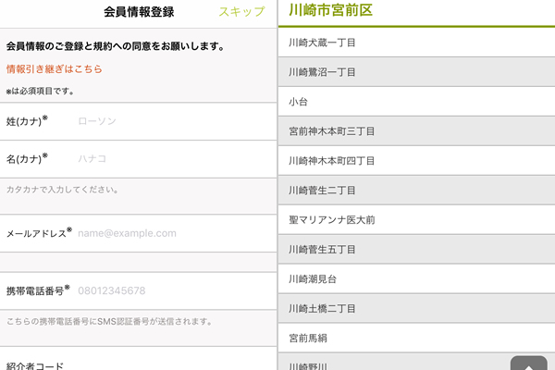The height and width of the screenshot is (370, 555).
Task: Select store 宮前神木本町三丁目
Action: click(416, 130)
